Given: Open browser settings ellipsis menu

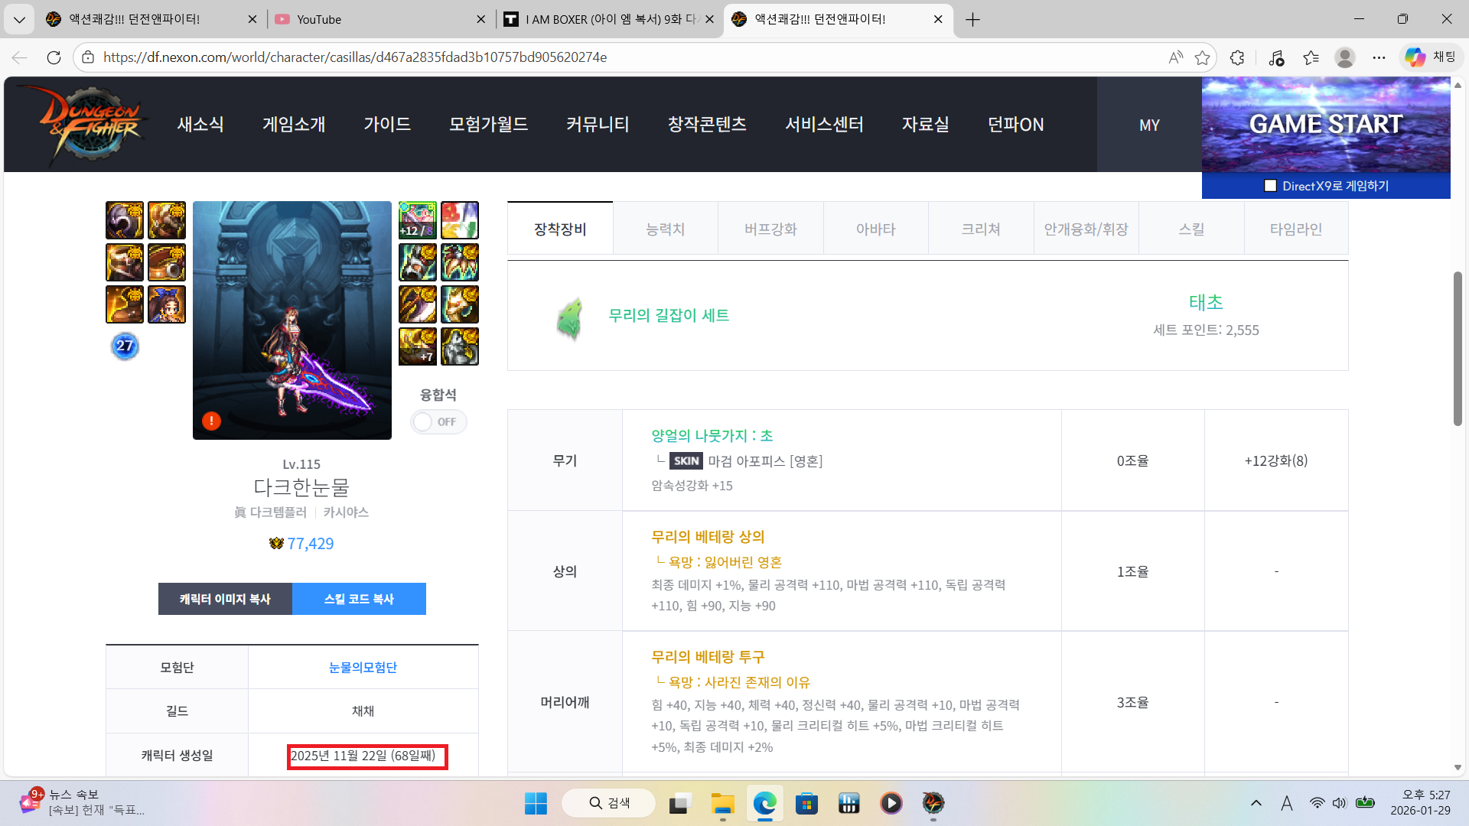Looking at the screenshot, I should (1379, 57).
